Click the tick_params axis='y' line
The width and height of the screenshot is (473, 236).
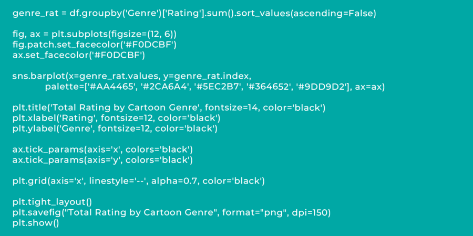click(103, 160)
